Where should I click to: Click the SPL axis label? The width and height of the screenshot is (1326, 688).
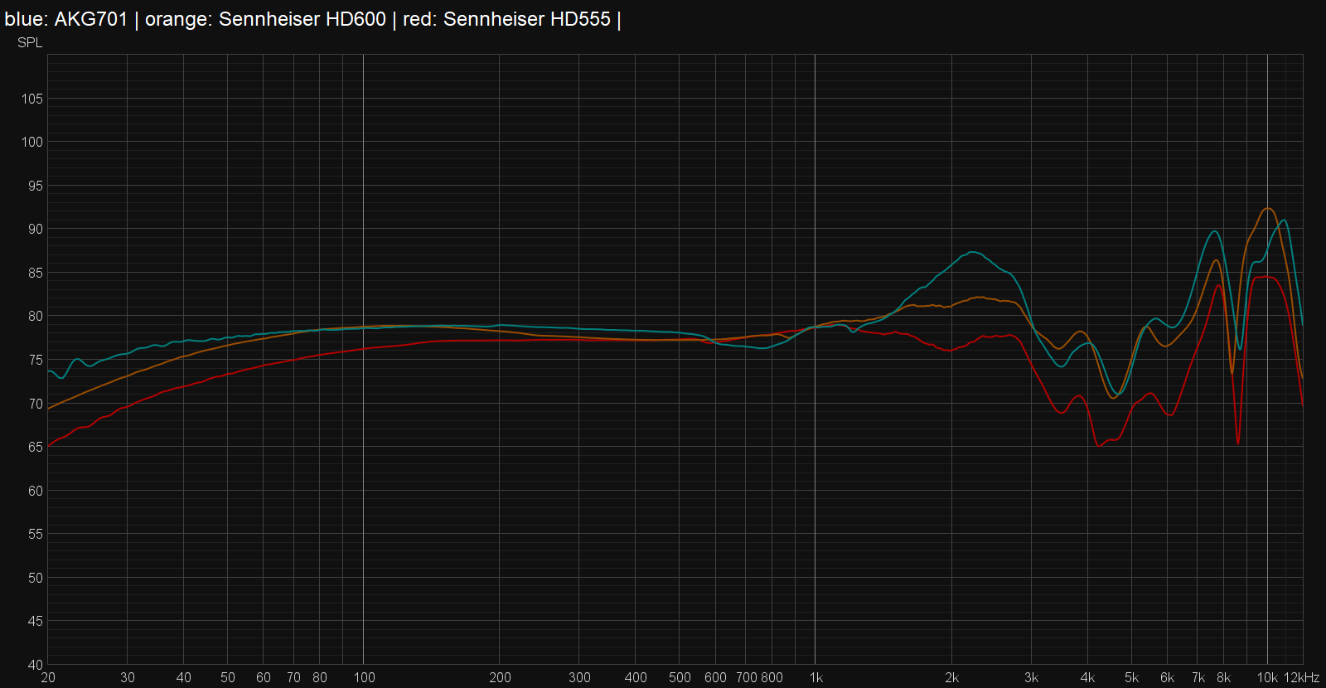[x=30, y=42]
